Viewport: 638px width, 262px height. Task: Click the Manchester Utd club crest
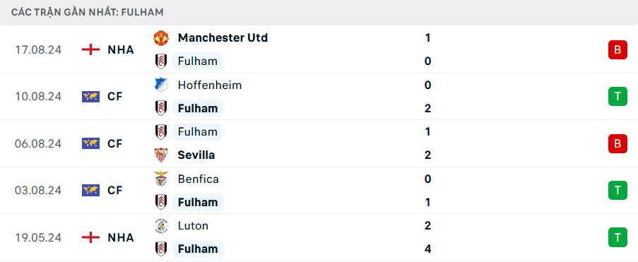tap(160, 38)
